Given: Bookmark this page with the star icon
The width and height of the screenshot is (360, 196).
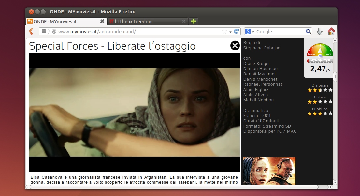Looking at the screenshot, I should (224, 31).
